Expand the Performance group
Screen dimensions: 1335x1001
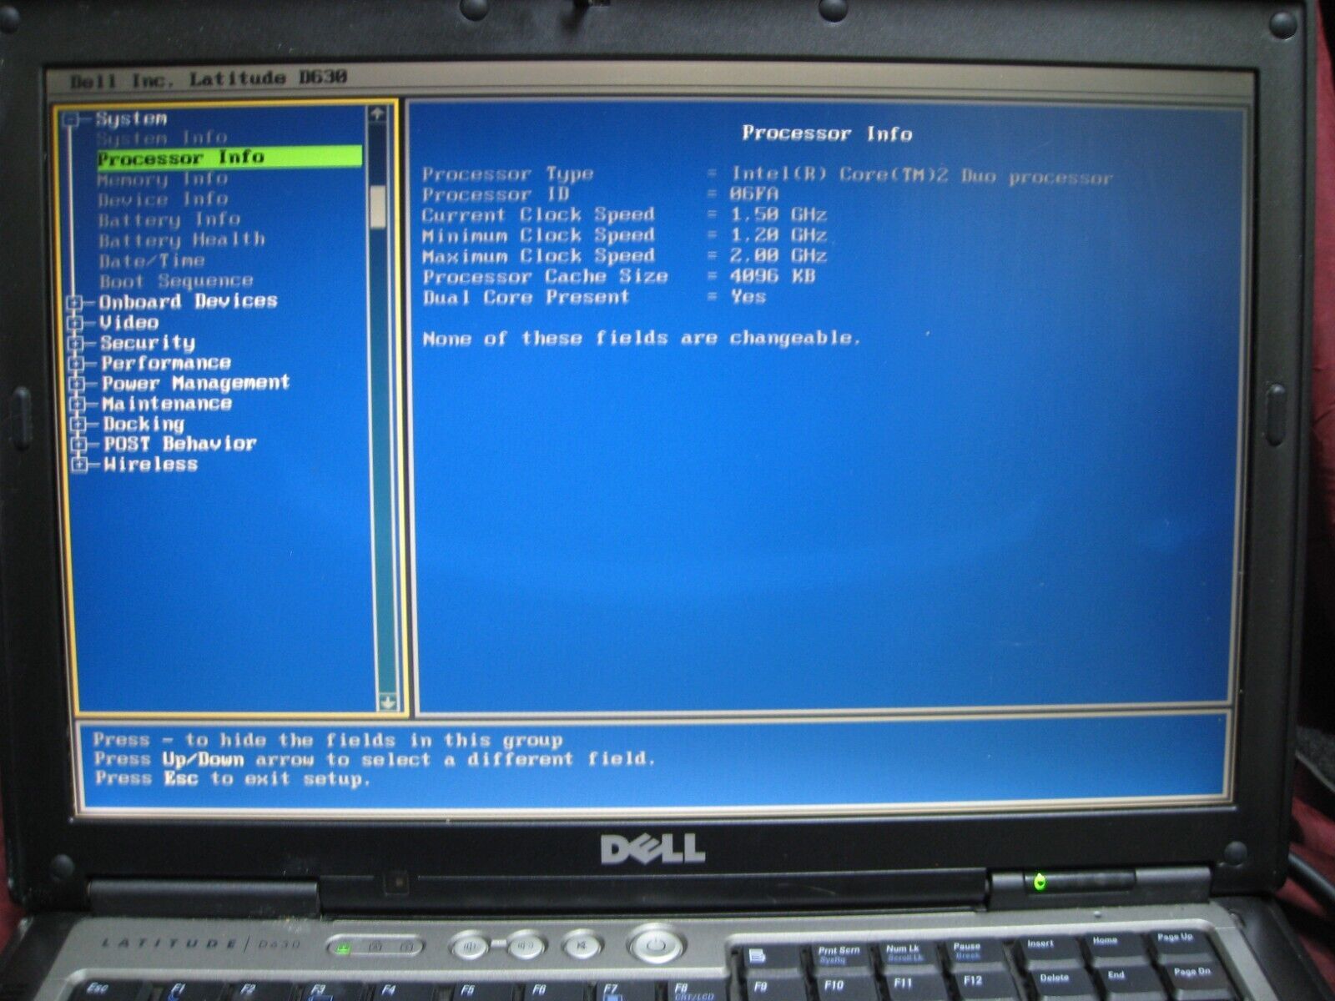click(x=77, y=364)
